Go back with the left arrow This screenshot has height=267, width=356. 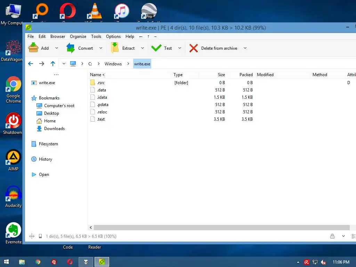31,64
